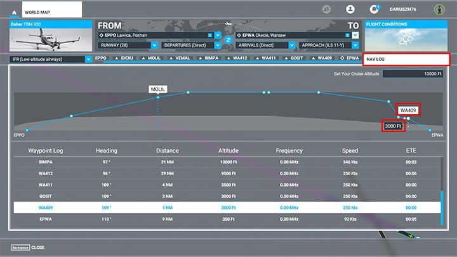Image resolution: width=457 pixels, height=257 pixels.
Task: Open the NAV LOG tab
Action: [x=406, y=60]
